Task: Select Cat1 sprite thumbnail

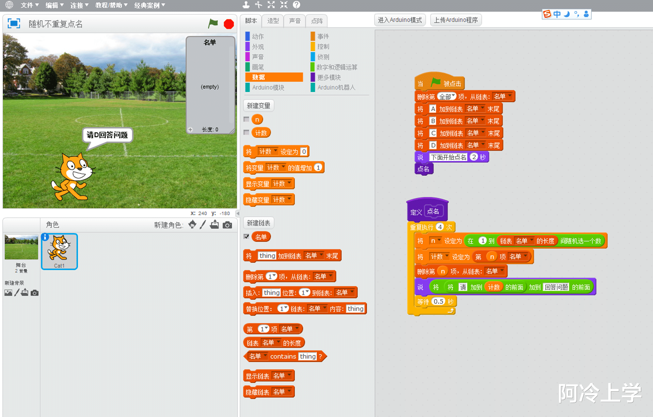Action: click(x=59, y=251)
